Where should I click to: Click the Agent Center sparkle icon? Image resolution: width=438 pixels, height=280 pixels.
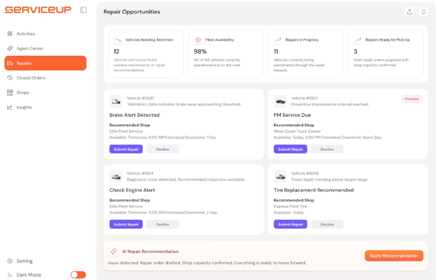[10, 49]
